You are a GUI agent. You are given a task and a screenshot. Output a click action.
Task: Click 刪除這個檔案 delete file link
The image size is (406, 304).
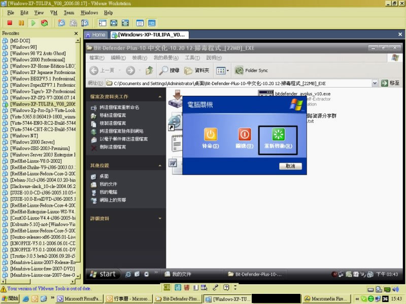pyautogui.click(x=113, y=147)
